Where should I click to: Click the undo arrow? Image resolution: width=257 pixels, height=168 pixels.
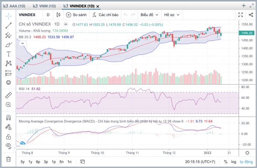(126, 15)
